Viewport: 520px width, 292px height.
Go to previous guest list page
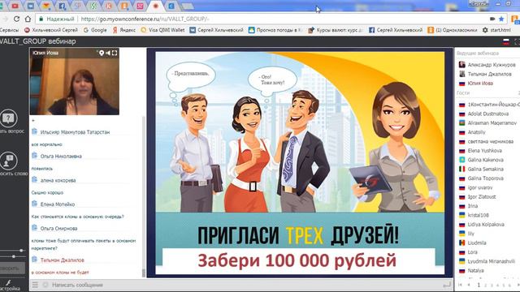point(469,285)
